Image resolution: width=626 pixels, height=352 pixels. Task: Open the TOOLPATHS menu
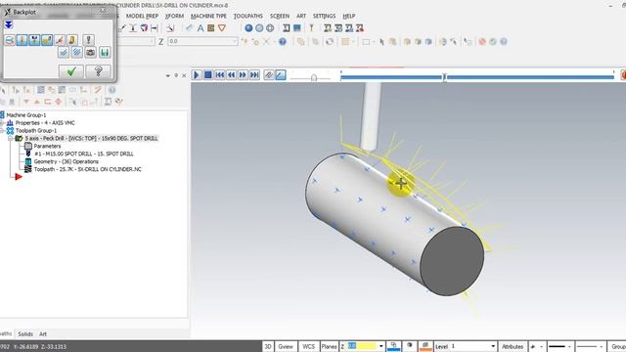[x=247, y=16]
